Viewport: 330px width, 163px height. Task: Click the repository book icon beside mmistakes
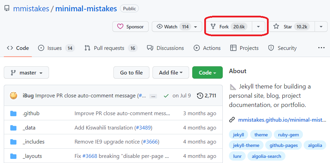(7, 9)
